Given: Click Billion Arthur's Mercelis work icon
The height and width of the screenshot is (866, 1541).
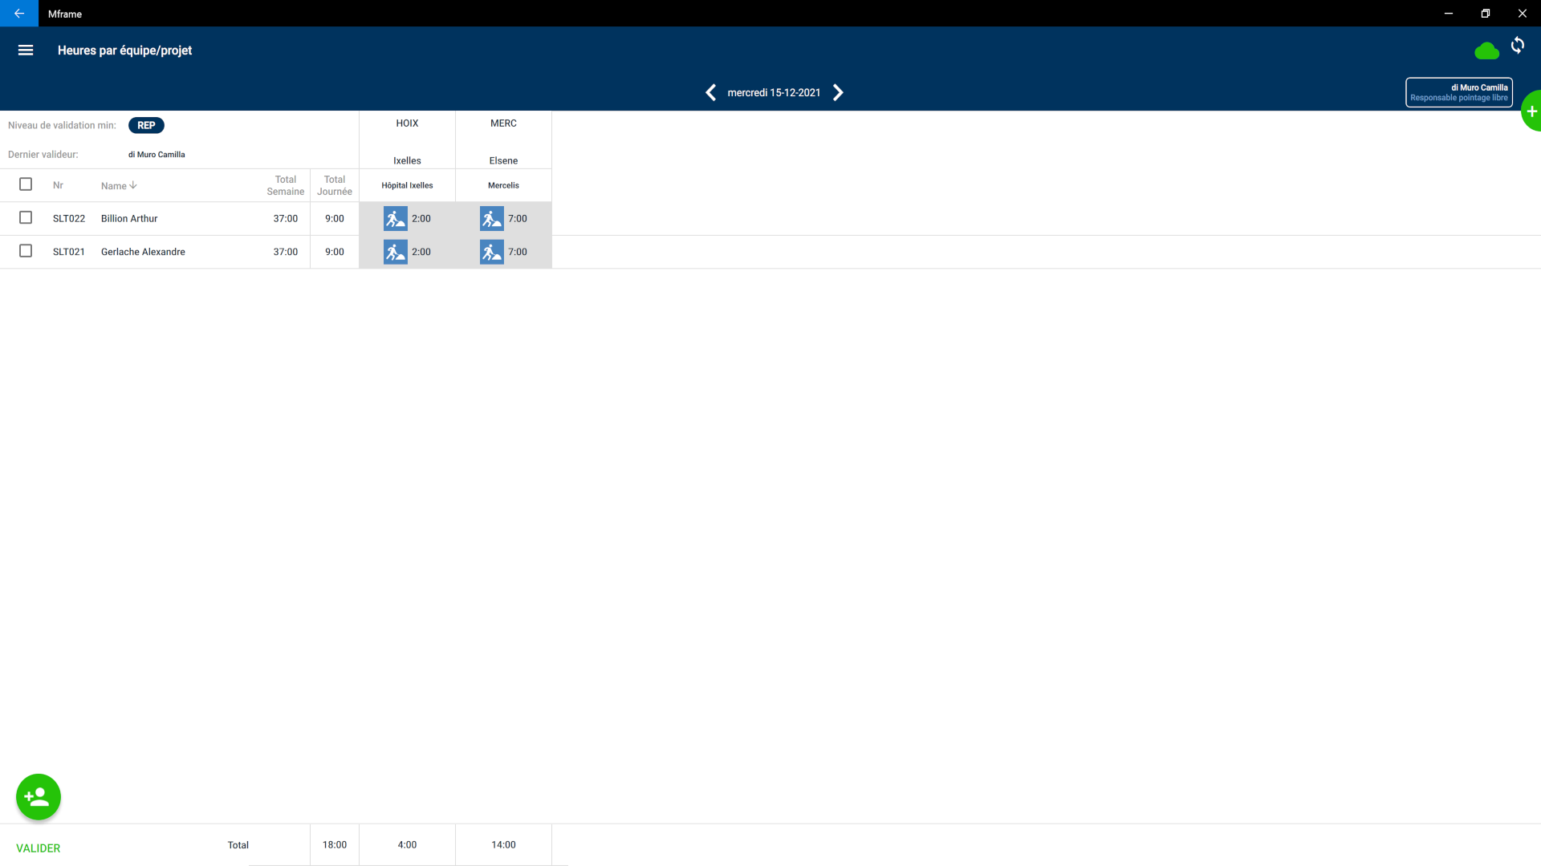Looking at the screenshot, I should click(491, 218).
